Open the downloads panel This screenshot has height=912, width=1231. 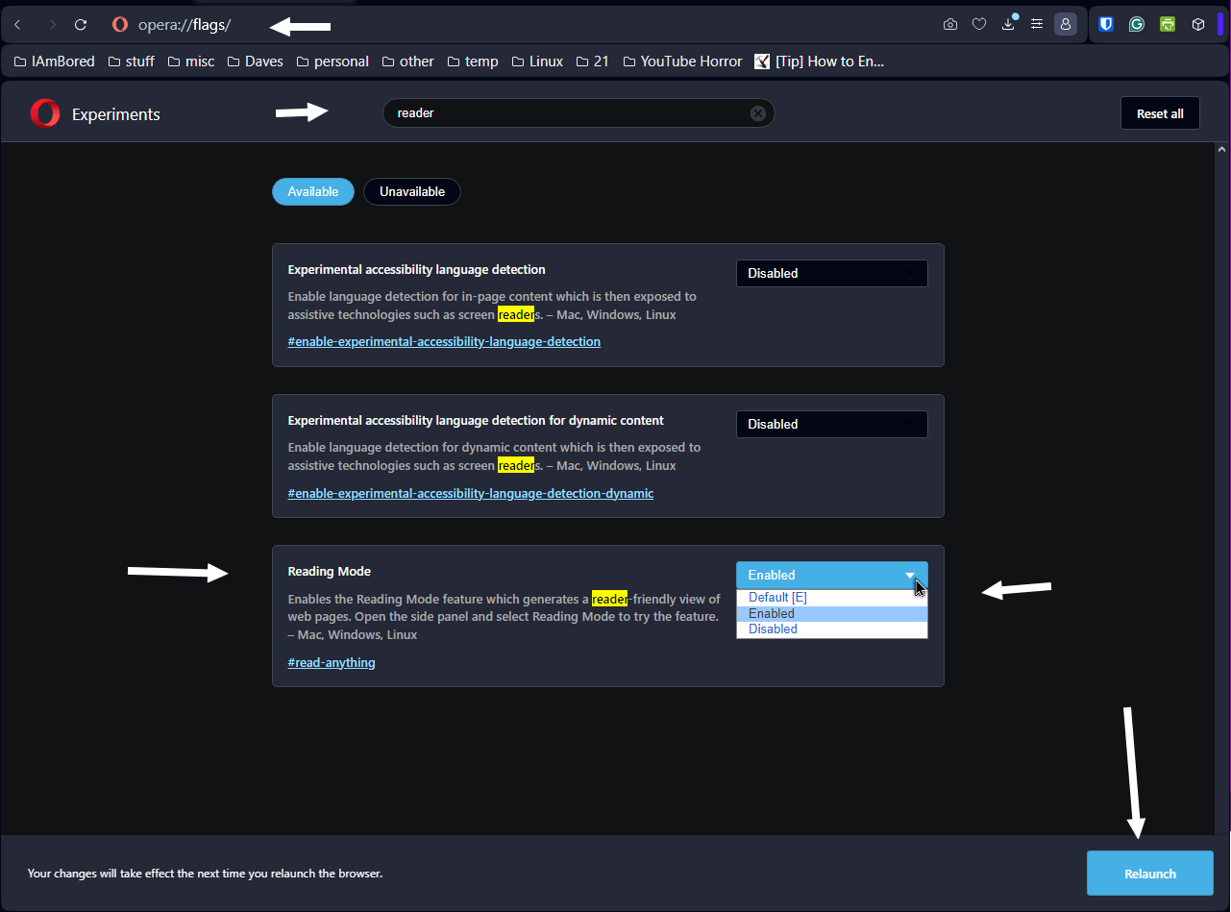click(1008, 24)
